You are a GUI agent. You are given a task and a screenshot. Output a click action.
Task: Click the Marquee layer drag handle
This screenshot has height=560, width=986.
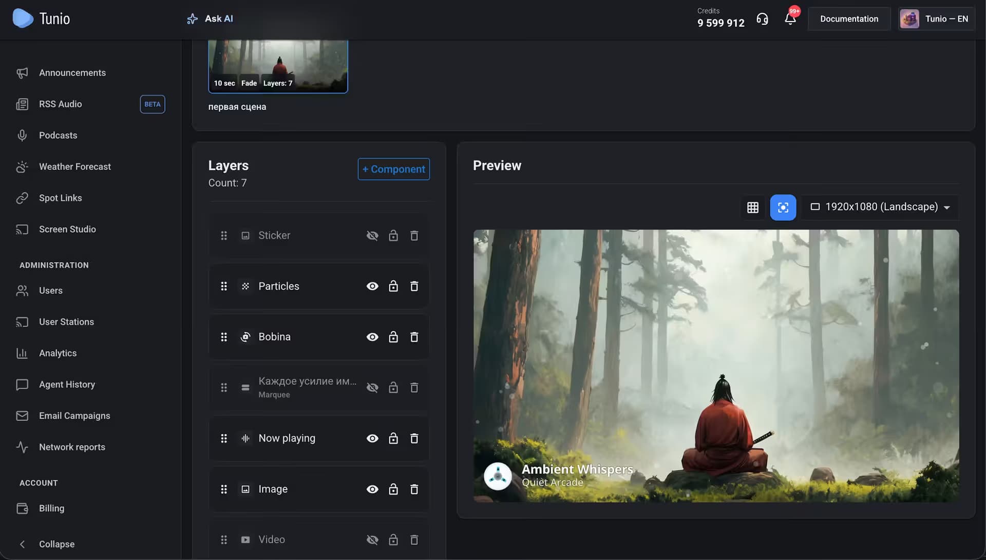point(224,388)
